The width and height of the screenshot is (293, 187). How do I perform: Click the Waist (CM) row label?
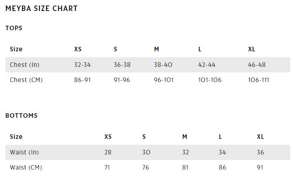point(26,167)
